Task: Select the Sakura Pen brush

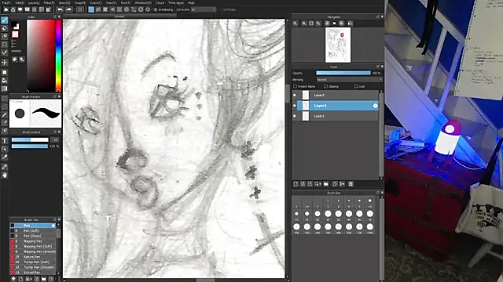Action: click(x=32, y=257)
